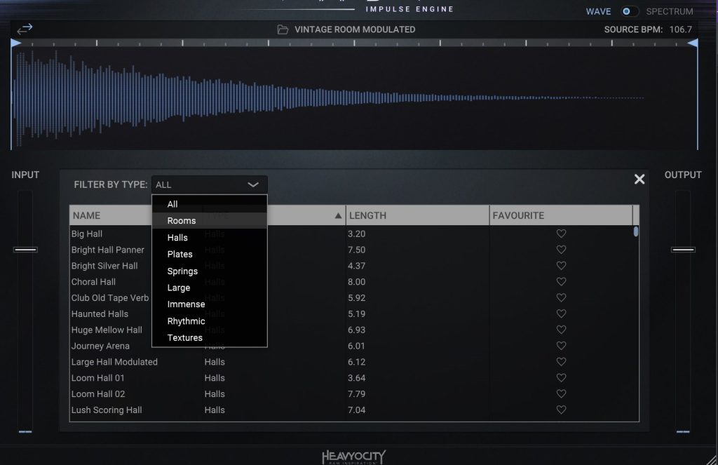The image size is (718, 465).
Task: Toggle the Wave/Spectrum display switch
Action: pyautogui.click(x=630, y=11)
